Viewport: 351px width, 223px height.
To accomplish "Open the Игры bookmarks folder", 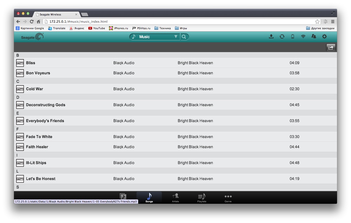I will click(181, 28).
